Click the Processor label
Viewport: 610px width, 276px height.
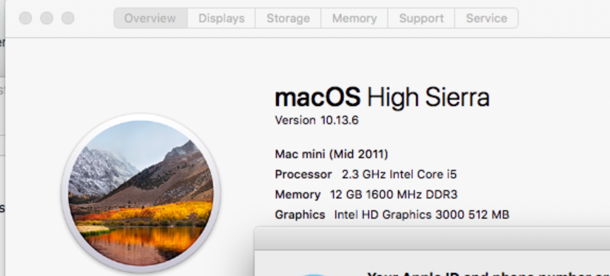[x=303, y=174]
